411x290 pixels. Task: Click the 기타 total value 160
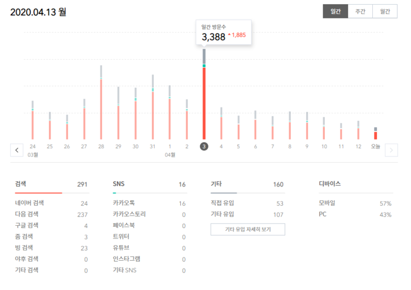tap(279, 184)
